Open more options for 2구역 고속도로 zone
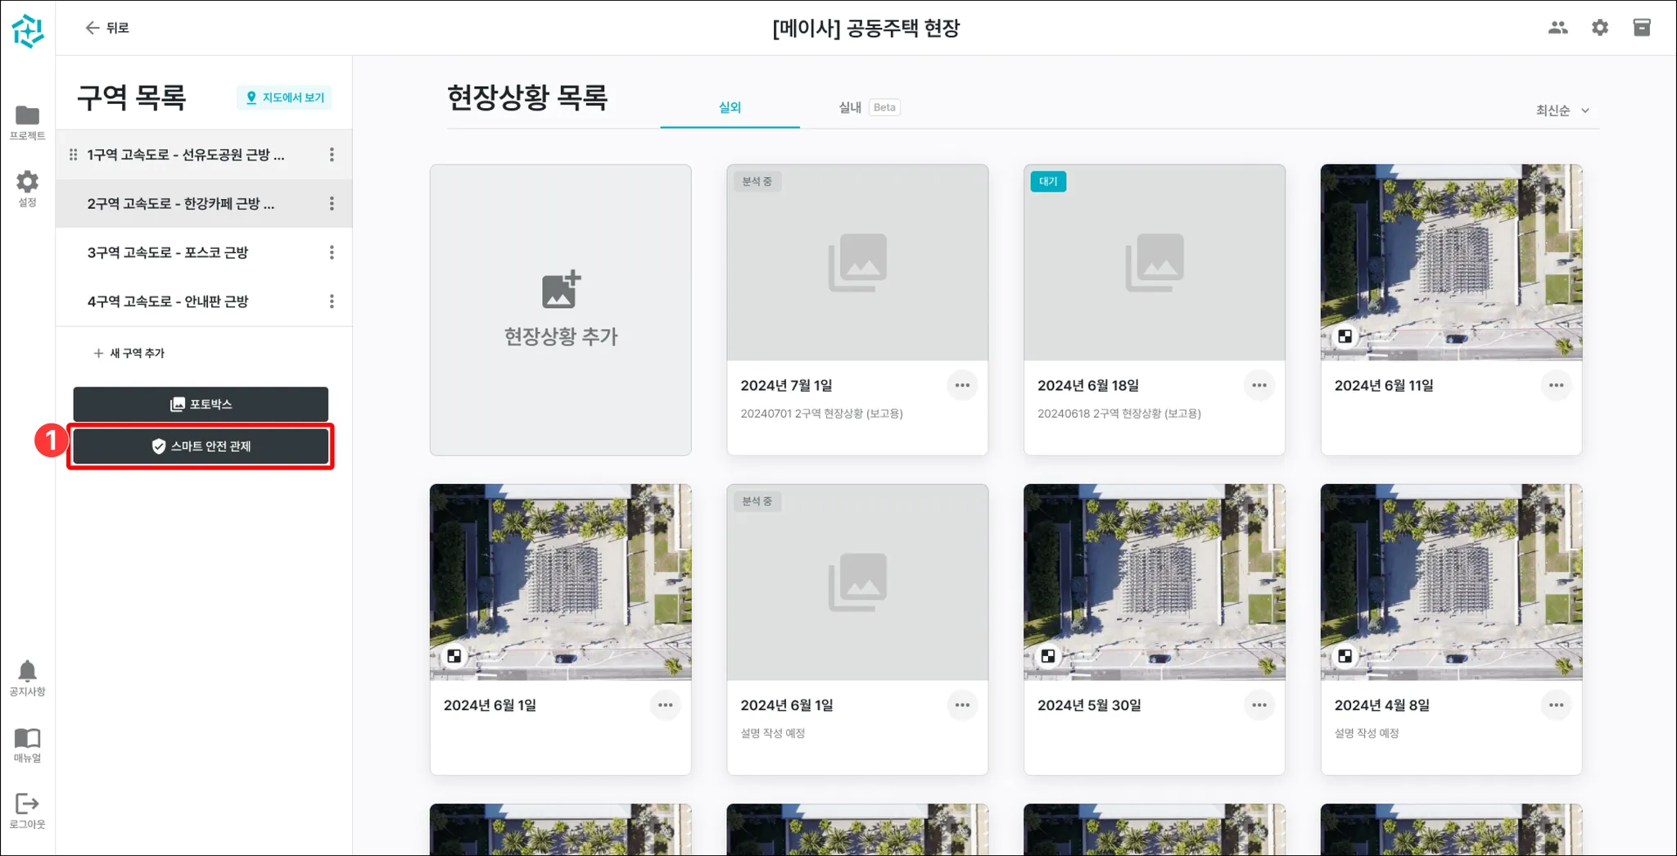The width and height of the screenshot is (1677, 856). tap(332, 204)
